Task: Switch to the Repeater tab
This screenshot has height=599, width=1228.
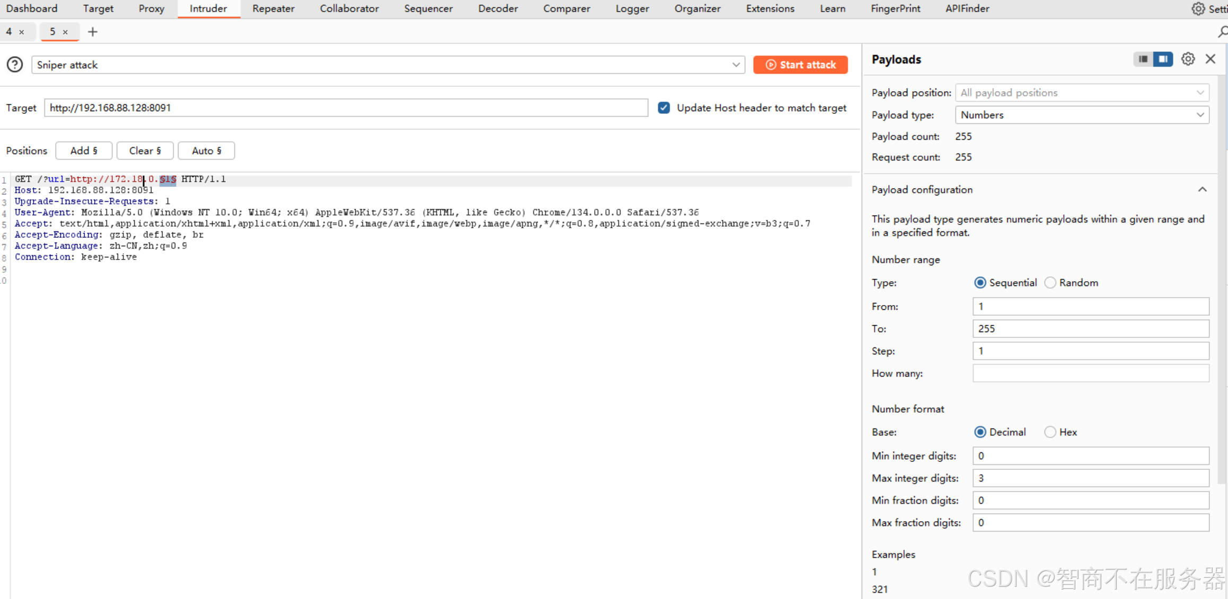Action: tap(273, 8)
